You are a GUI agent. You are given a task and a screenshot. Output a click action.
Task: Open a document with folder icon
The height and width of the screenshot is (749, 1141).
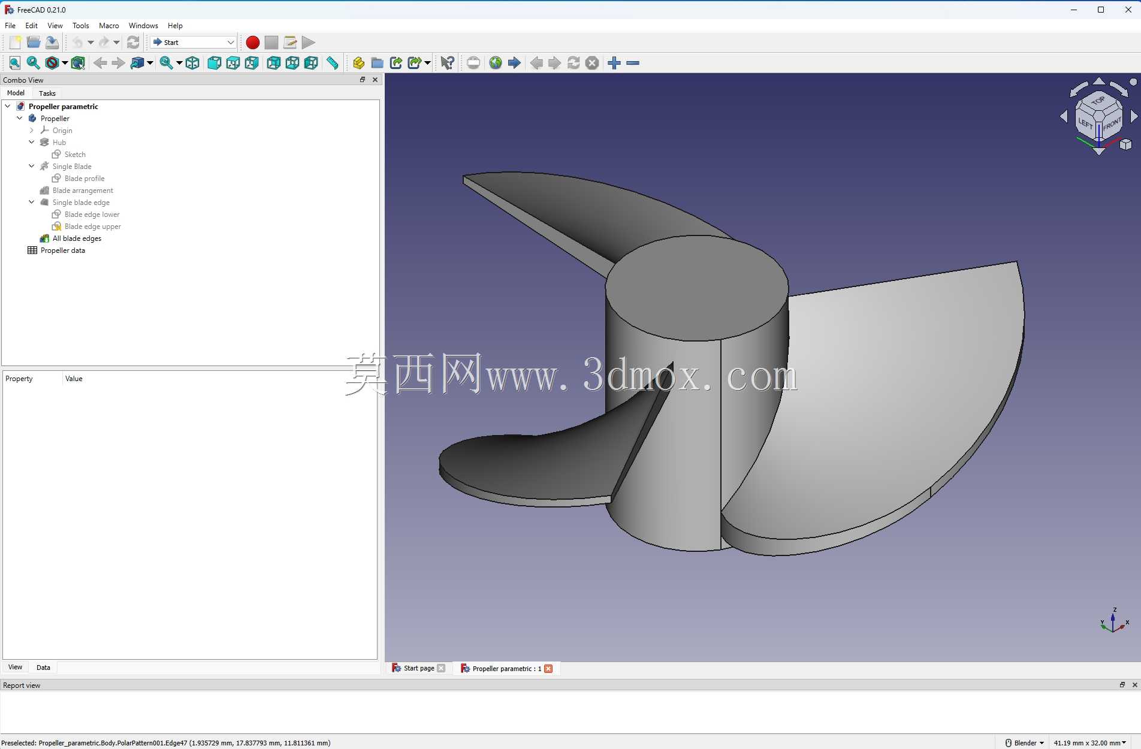34,43
